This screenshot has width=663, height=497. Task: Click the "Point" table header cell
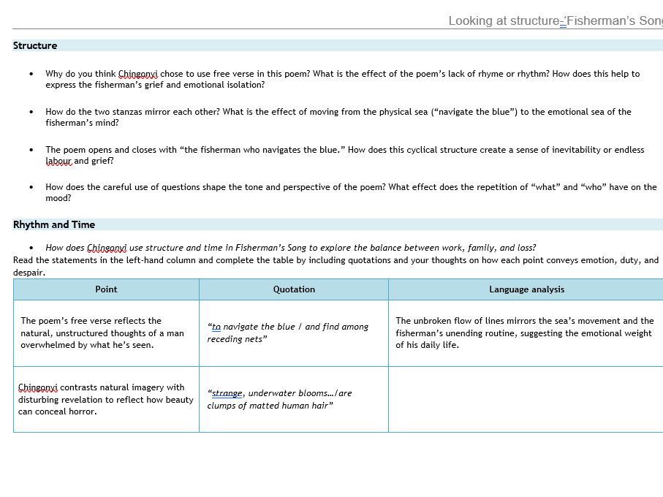[106, 289]
